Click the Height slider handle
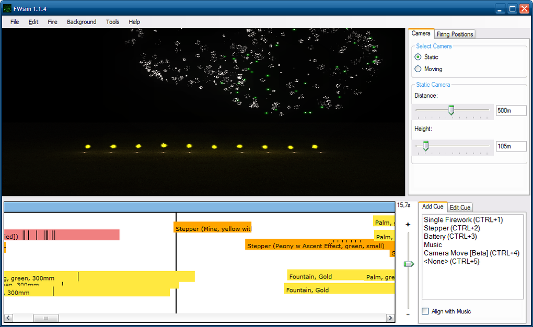This screenshot has height=327, width=533. point(425,146)
